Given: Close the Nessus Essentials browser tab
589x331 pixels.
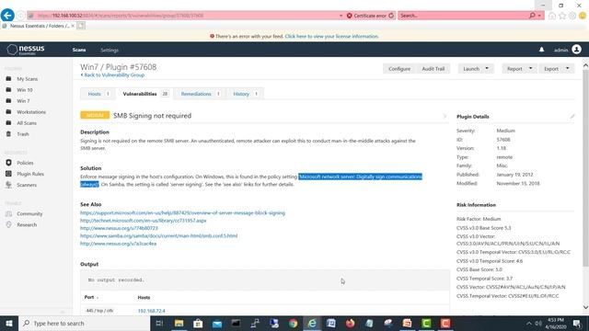Looking at the screenshot, I should pyautogui.click(x=73, y=26).
